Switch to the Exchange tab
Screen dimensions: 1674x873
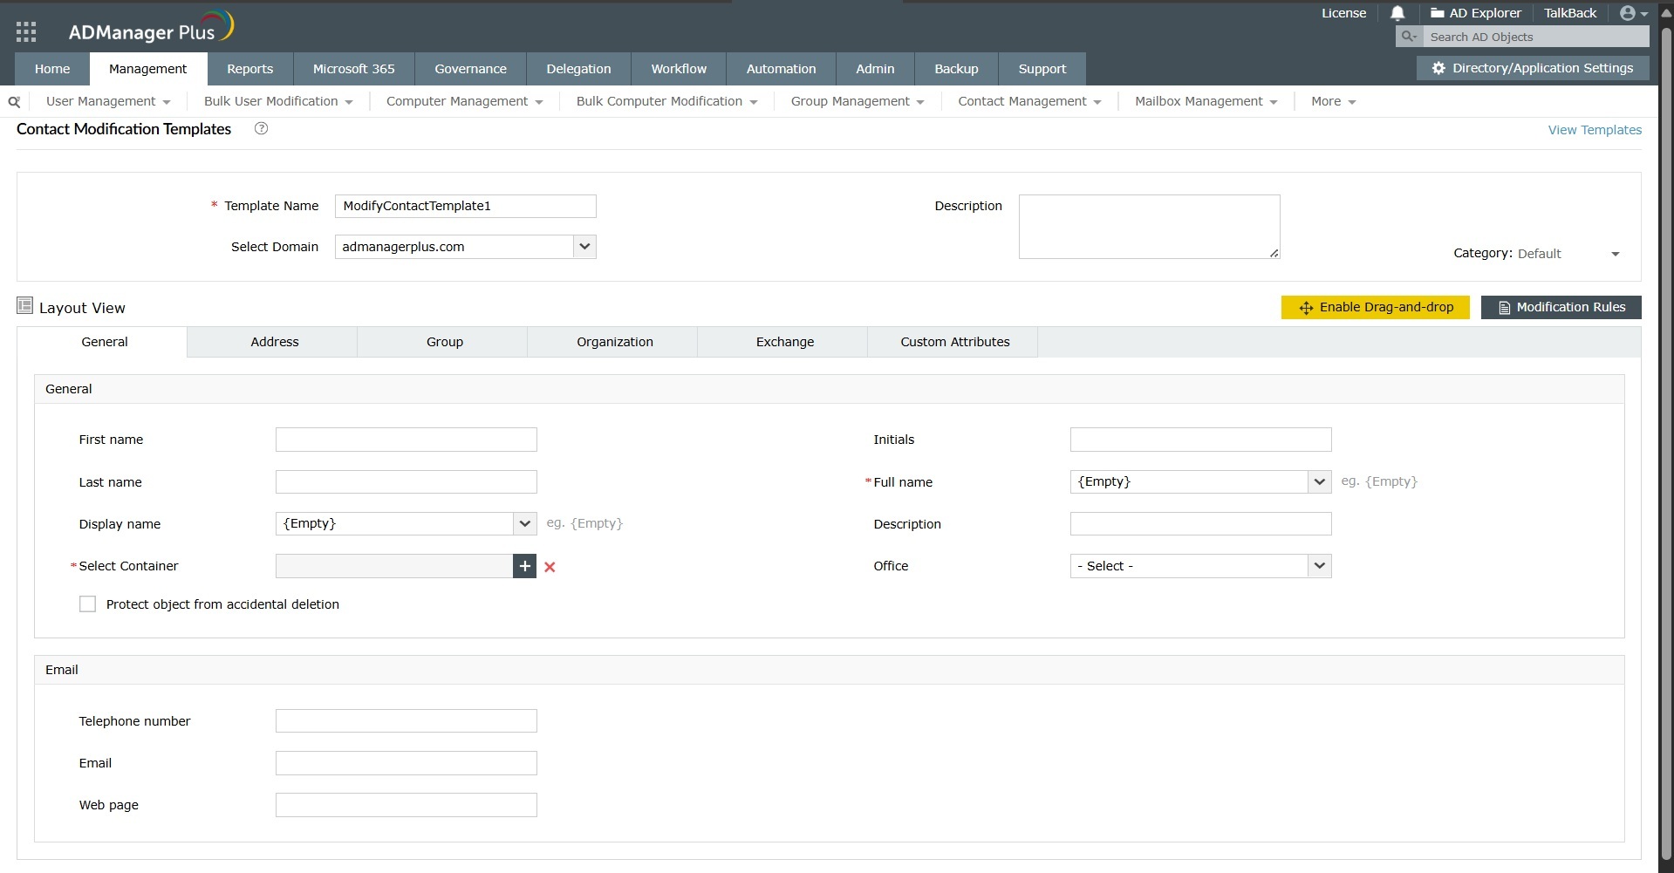point(783,342)
